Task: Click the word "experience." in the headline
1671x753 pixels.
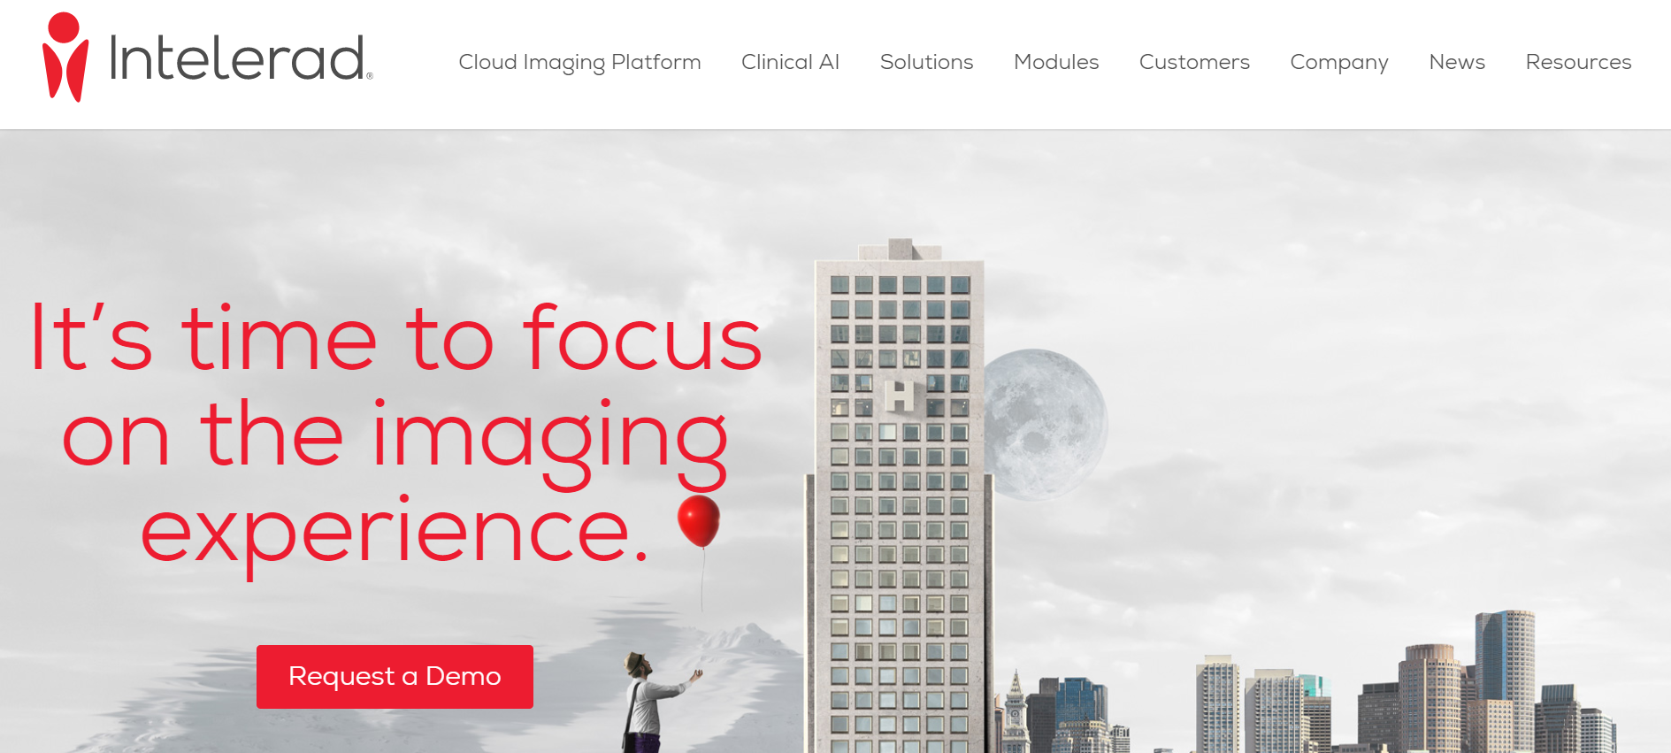Action: click(x=395, y=531)
